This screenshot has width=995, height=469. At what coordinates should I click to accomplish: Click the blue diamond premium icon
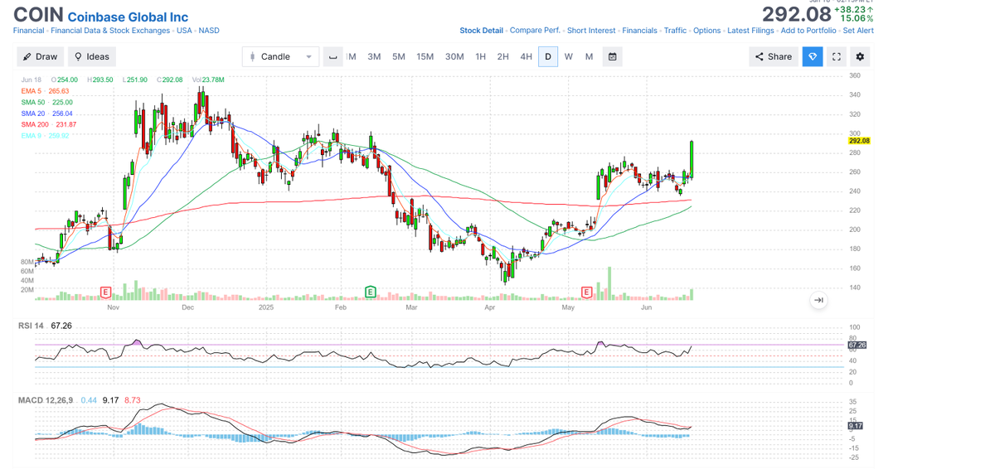tap(813, 56)
